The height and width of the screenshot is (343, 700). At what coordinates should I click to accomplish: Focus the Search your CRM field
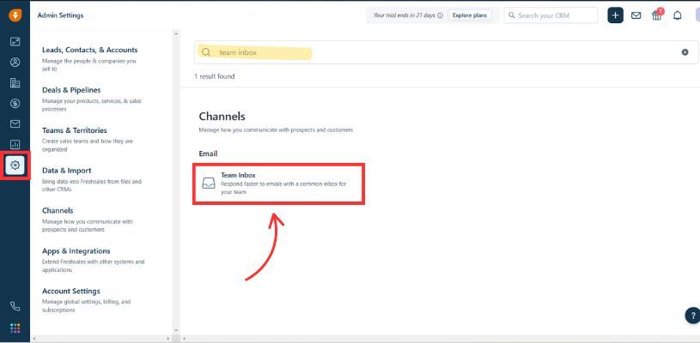(551, 15)
